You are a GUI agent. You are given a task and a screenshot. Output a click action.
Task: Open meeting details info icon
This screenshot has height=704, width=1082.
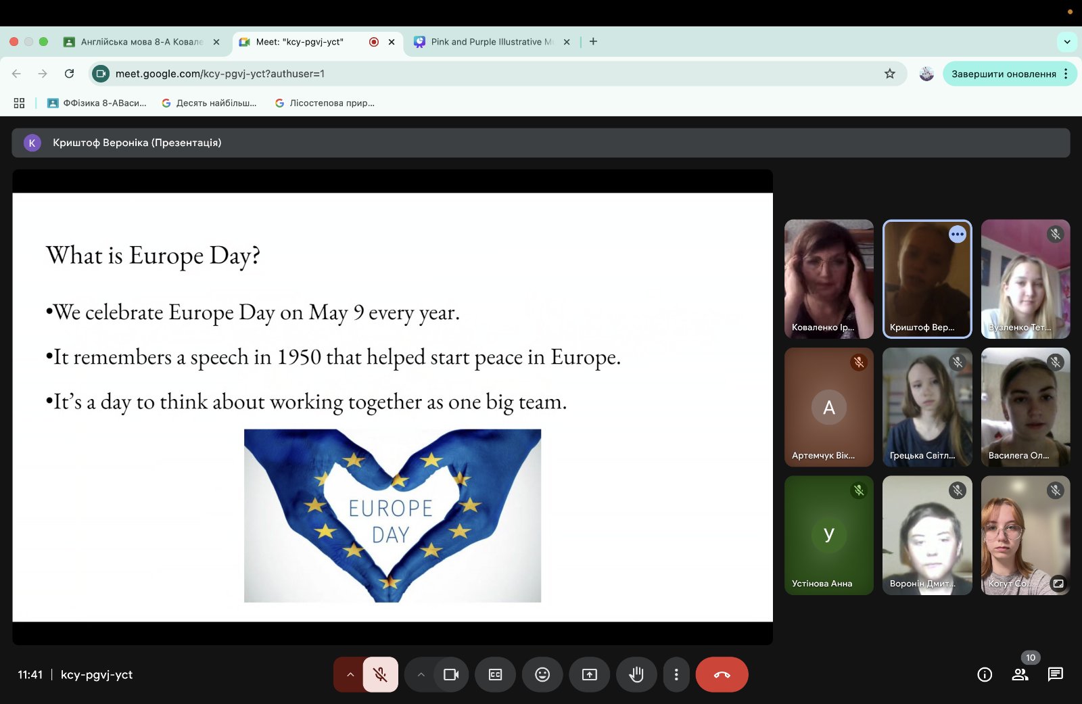pyautogui.click(x=985, y=674)
